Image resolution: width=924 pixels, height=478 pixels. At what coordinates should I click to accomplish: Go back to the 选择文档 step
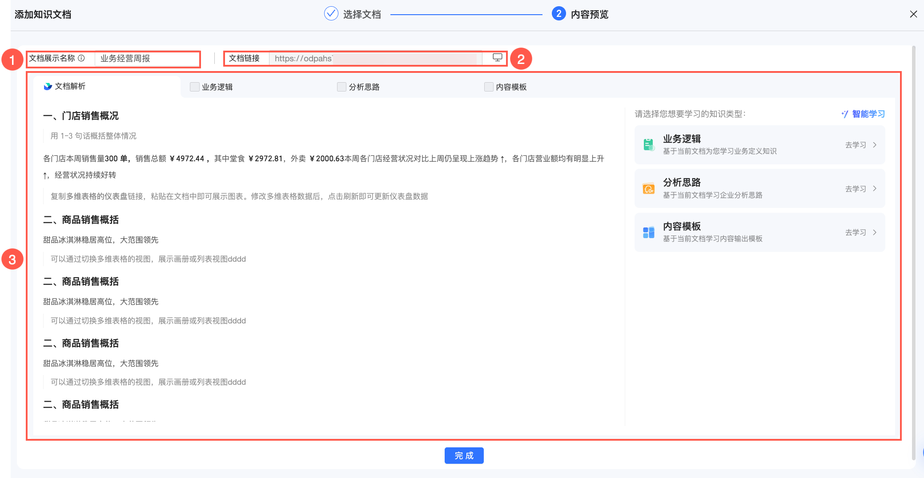pos(362,15)
